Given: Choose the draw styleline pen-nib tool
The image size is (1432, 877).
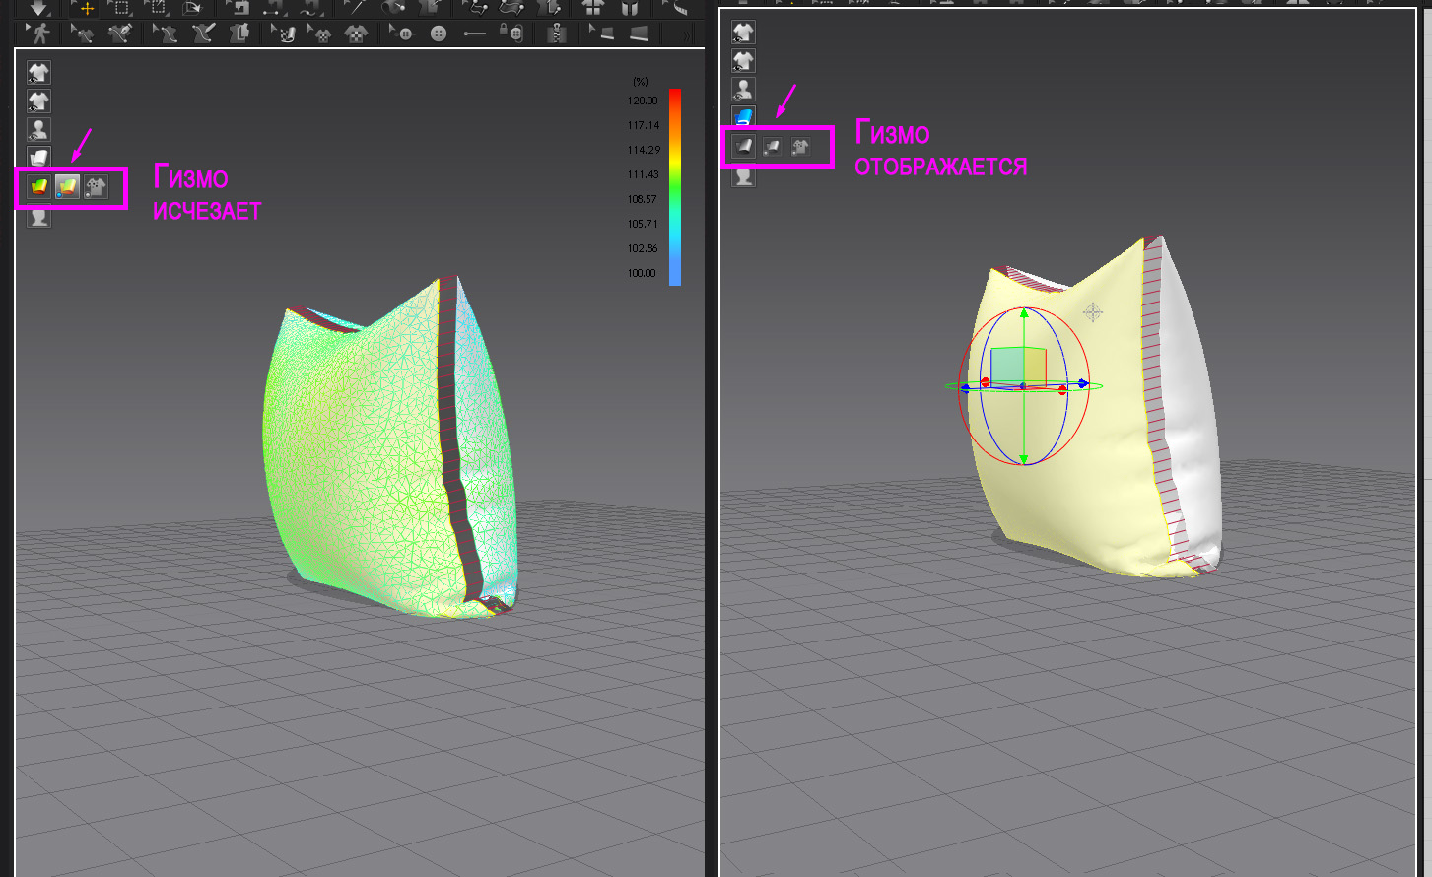Looking at the screenshot, I should (120, 34).
